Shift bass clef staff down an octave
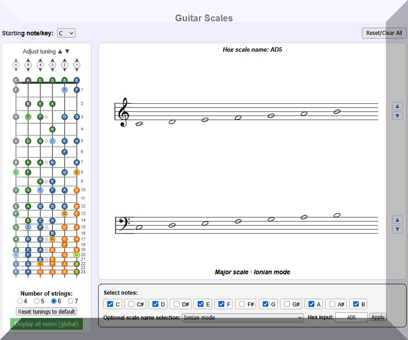Image resolution: width=408 pixels, height=340 pixels. tap(397, 229)
